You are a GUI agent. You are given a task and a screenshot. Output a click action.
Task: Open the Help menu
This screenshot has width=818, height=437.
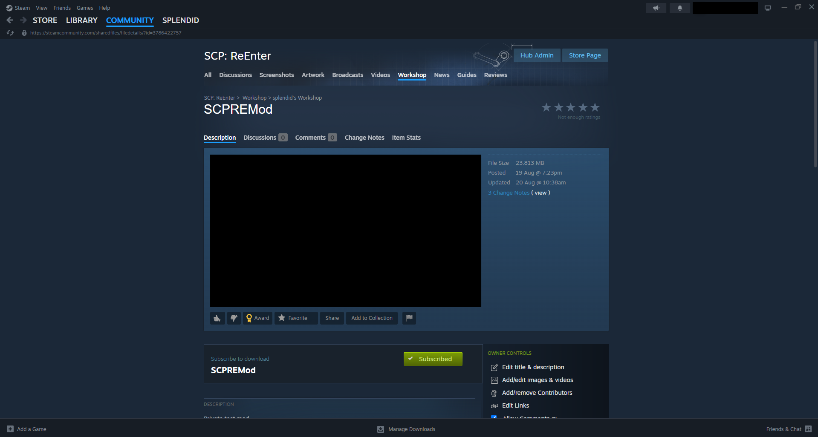104,8
